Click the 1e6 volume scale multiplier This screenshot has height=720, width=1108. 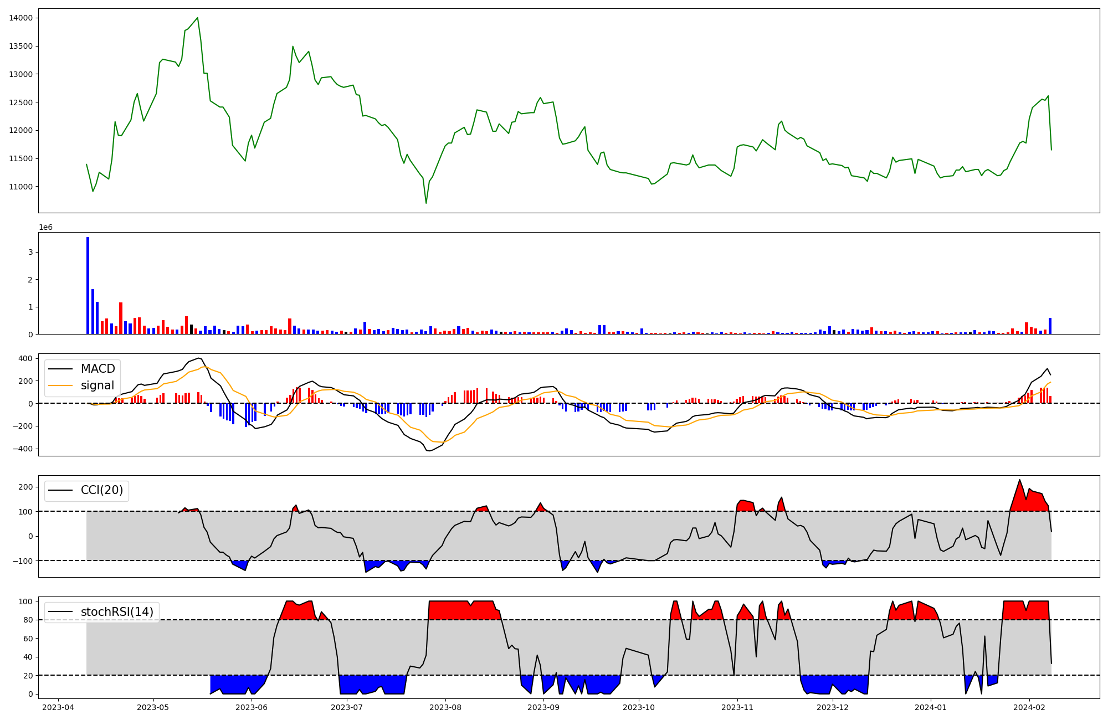45,227
